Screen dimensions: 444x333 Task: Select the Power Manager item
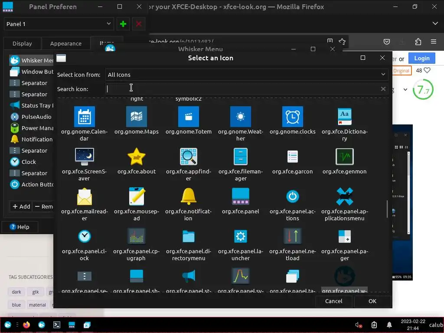[31, 128]
